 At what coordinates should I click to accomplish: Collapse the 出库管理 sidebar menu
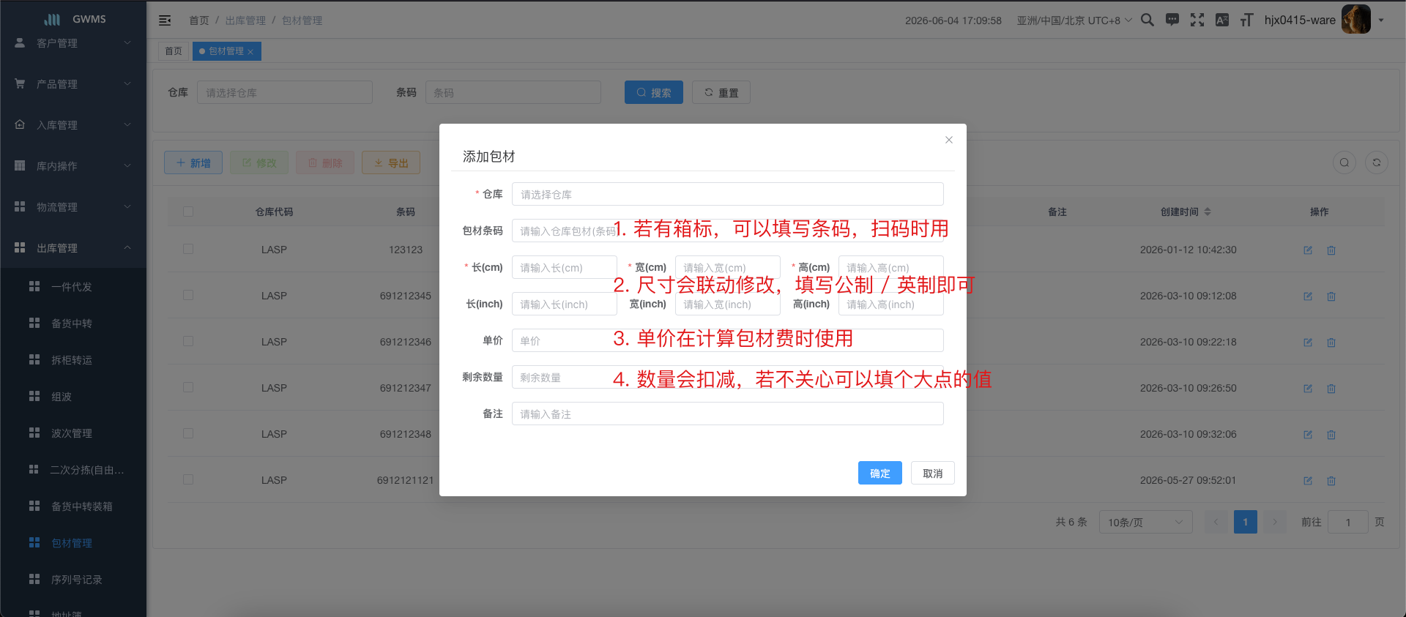[x=73, y=248]
